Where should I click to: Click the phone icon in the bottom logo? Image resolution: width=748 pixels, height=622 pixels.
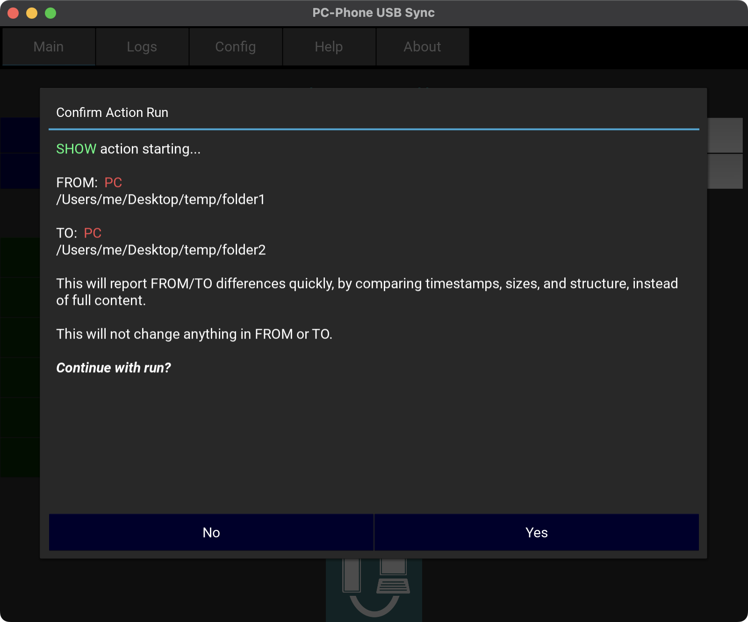point(352,575)
